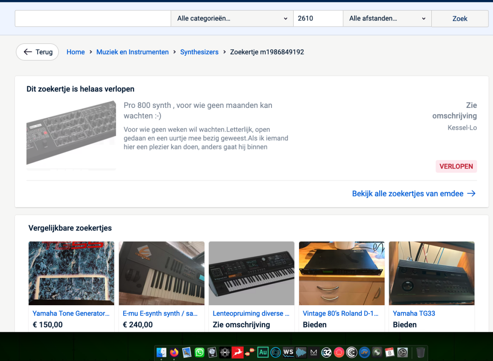Image resolution: width=493 pixels, height=361 pixels.
Task: Open the M app icon in dock
Action: click(314, 352)
